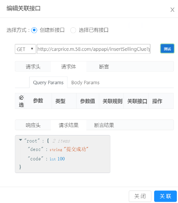
Task: Click the "desc" key in JSON
Action: tap(36, 149)
